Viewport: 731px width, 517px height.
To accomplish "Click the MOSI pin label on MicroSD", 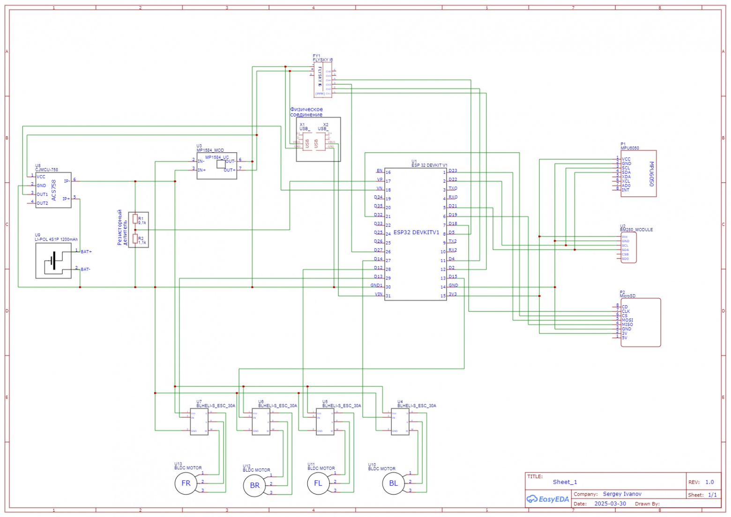I will coord(627,320).
